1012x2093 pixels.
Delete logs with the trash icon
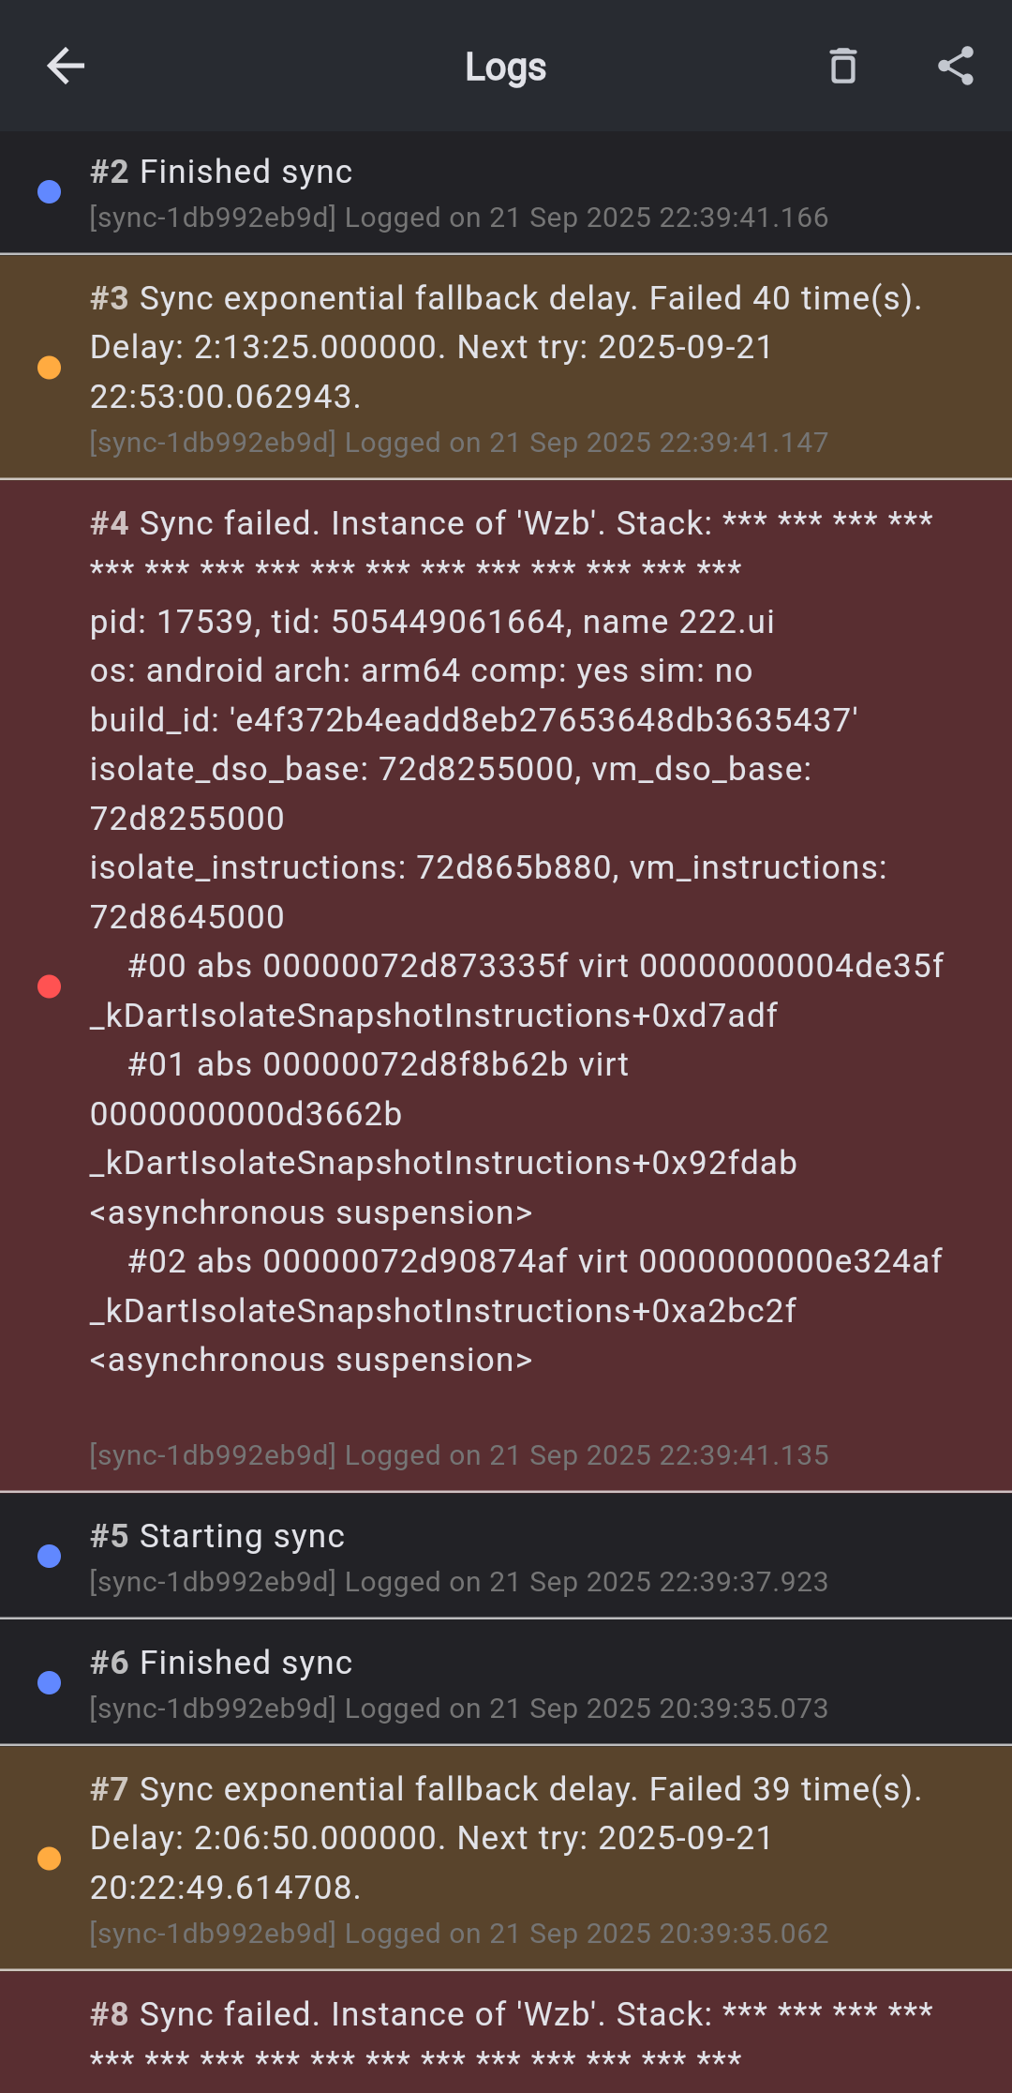[x=843, y=66]
